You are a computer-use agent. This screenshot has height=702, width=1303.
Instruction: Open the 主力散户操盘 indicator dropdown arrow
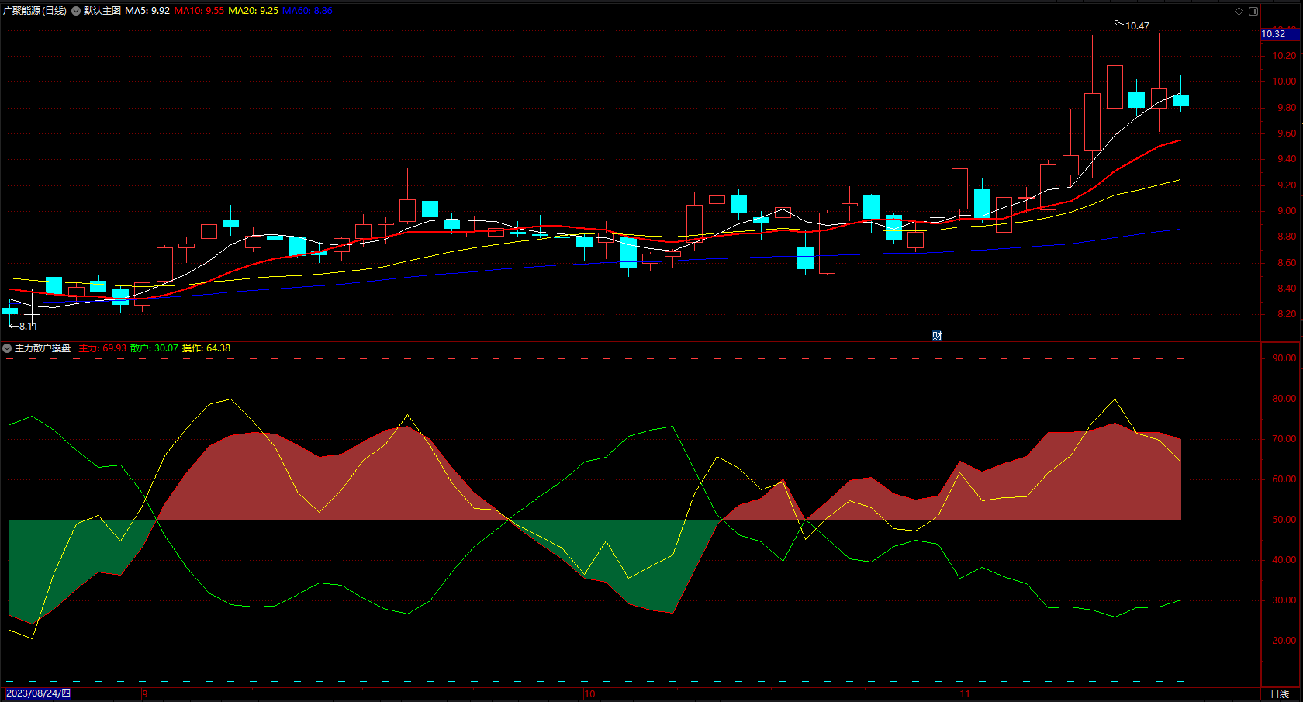[7, 348]
